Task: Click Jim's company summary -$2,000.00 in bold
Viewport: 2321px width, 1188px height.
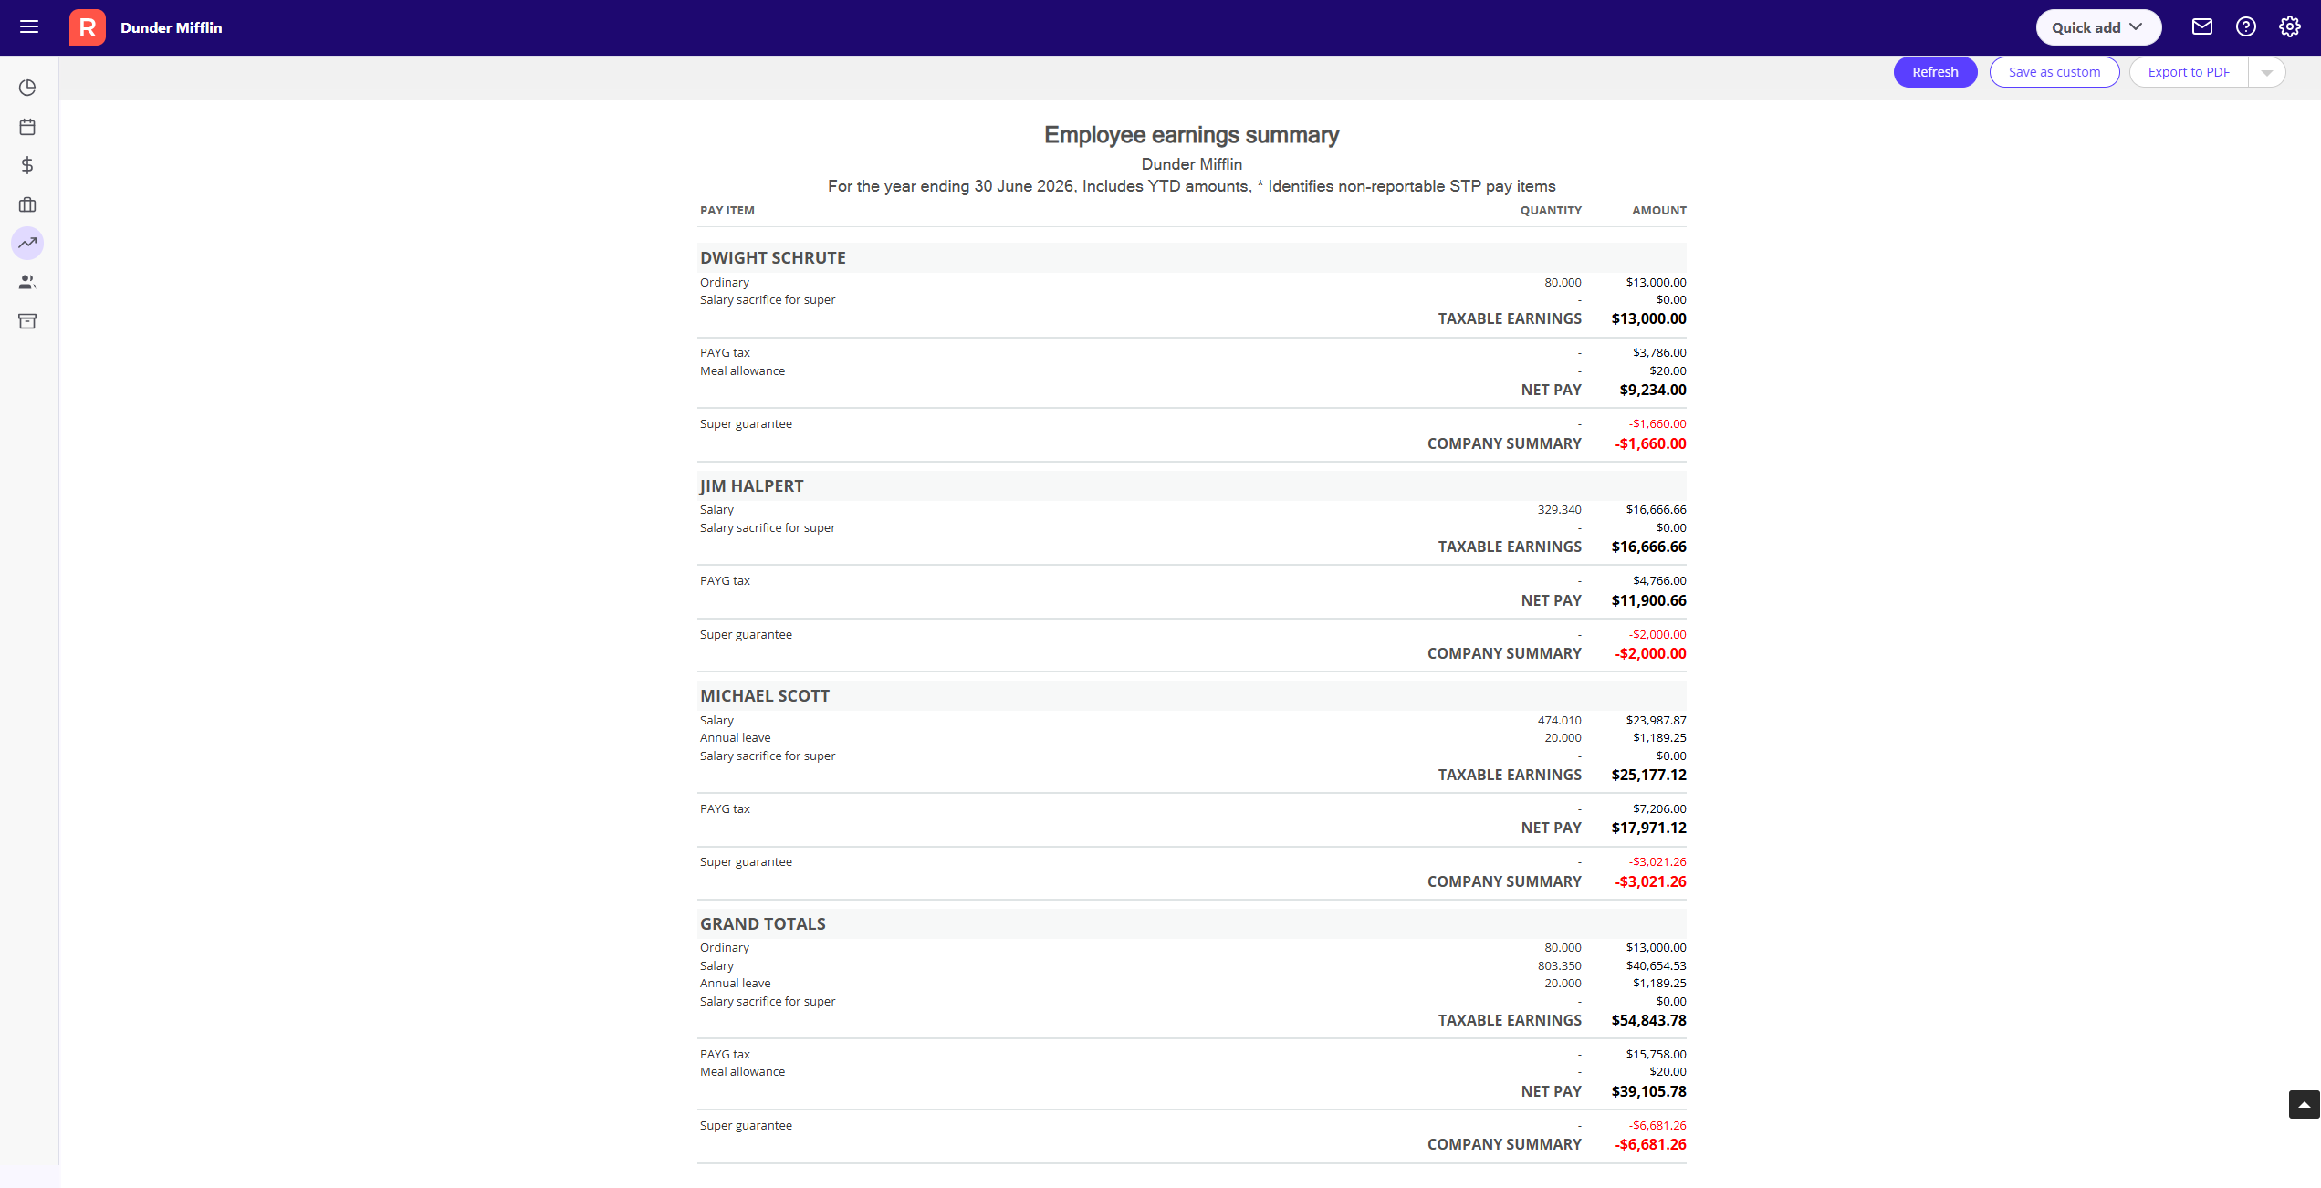Action: [1651, 654]
